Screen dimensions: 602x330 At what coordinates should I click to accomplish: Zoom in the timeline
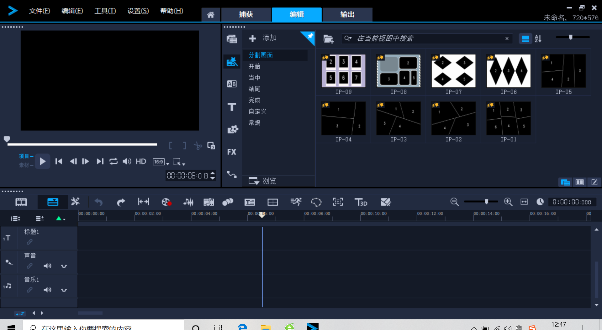coord(508,202)
